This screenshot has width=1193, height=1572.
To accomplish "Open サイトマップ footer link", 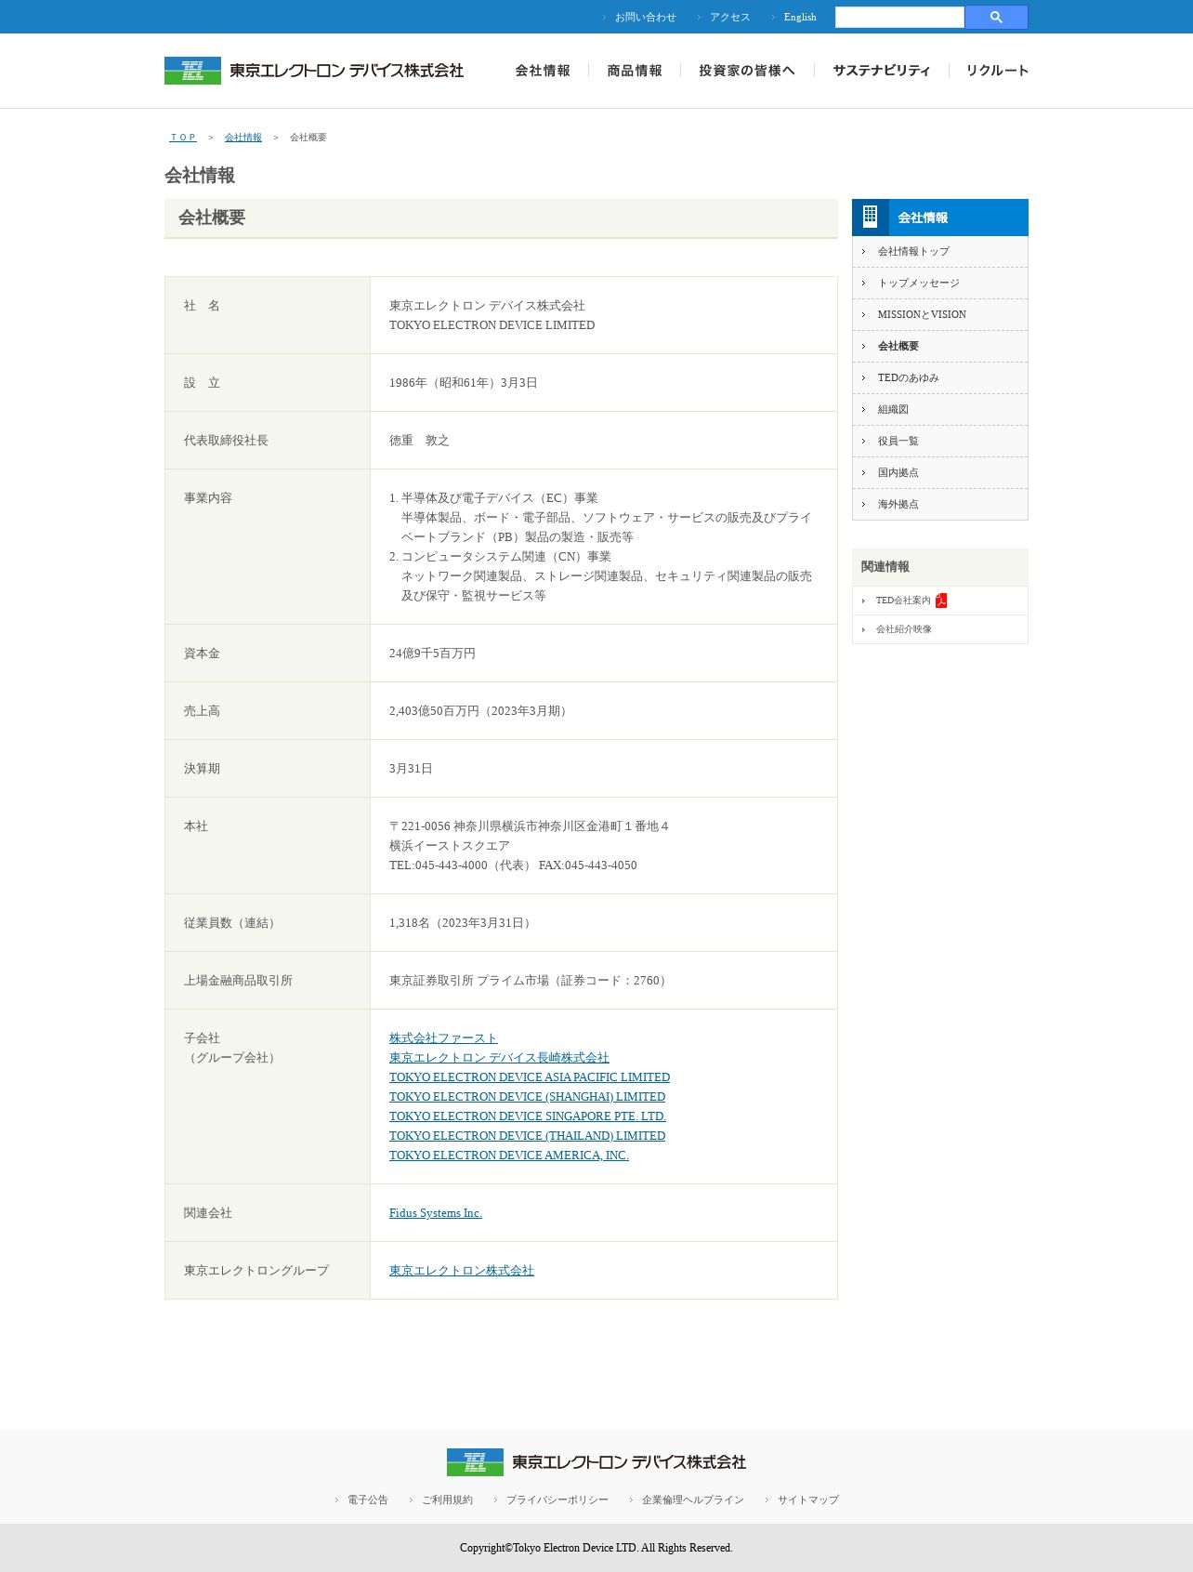I will [x=808, y=1500].
